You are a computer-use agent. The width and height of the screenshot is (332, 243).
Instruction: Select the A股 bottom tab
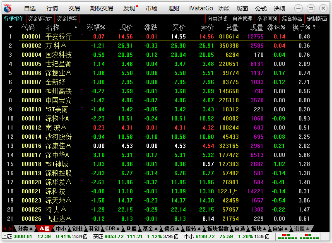tap(45, 229)
